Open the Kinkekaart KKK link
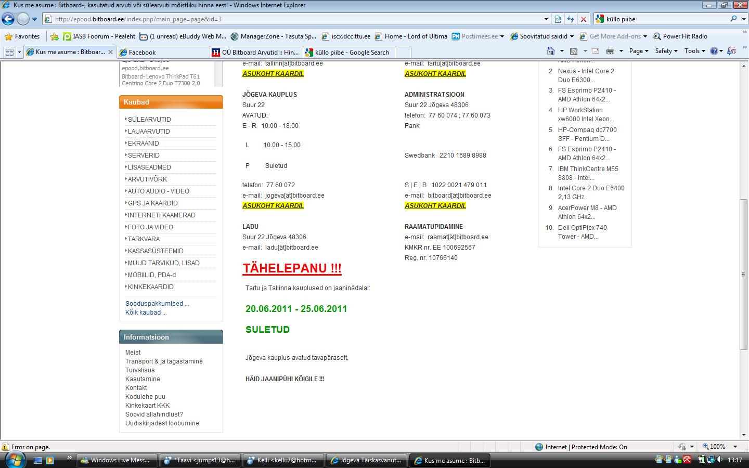The height and width of the screenshot is (468, 749). [147, 406]
